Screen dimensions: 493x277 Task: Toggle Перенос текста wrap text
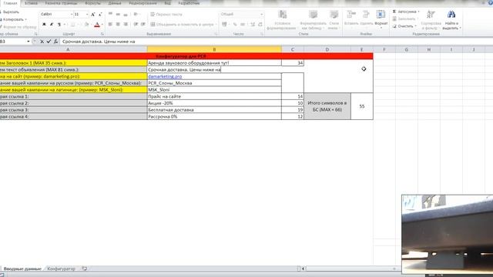click(x=166, y=15)
